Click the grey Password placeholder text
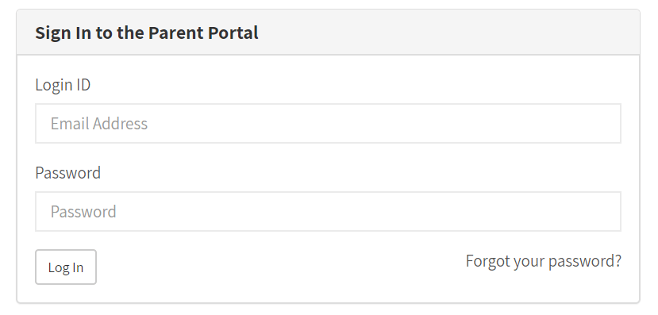658x315 pixels. pyautogui.click(x=83, y=212)
